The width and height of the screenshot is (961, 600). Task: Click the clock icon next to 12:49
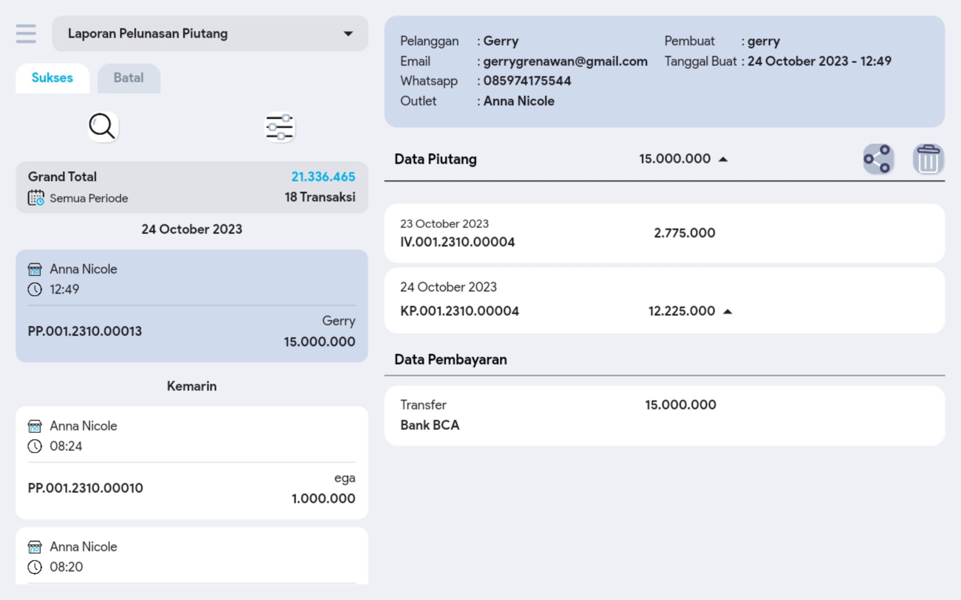35,289
